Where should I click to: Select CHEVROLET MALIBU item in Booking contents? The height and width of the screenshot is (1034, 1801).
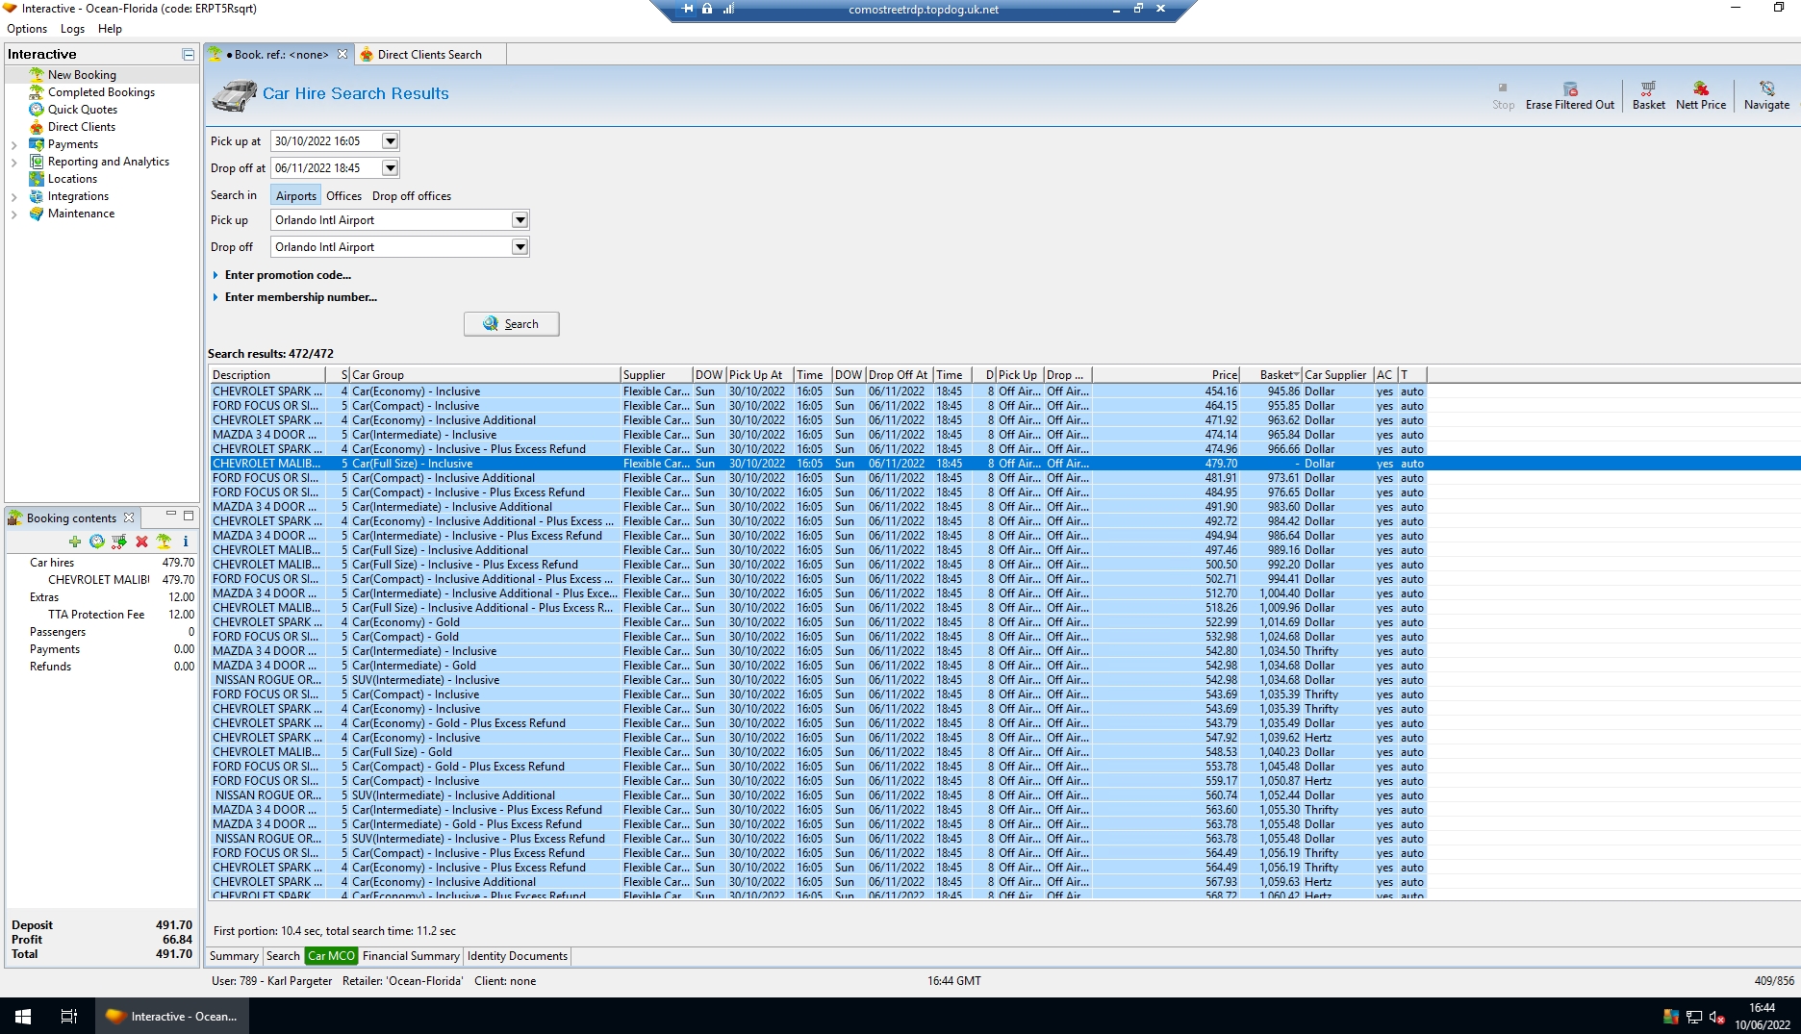tap(100, 580)
